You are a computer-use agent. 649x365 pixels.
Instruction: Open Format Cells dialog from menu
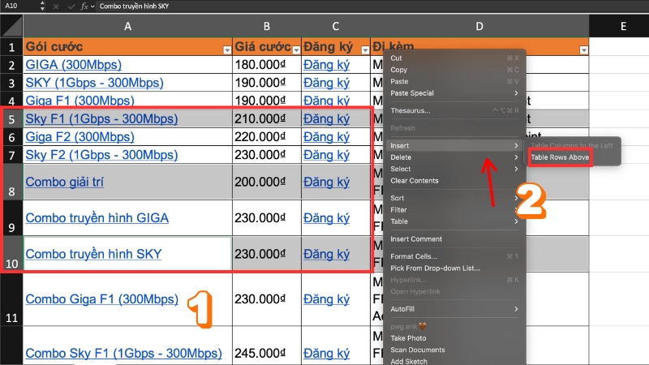pyautogui.click(x=454, y=256)
